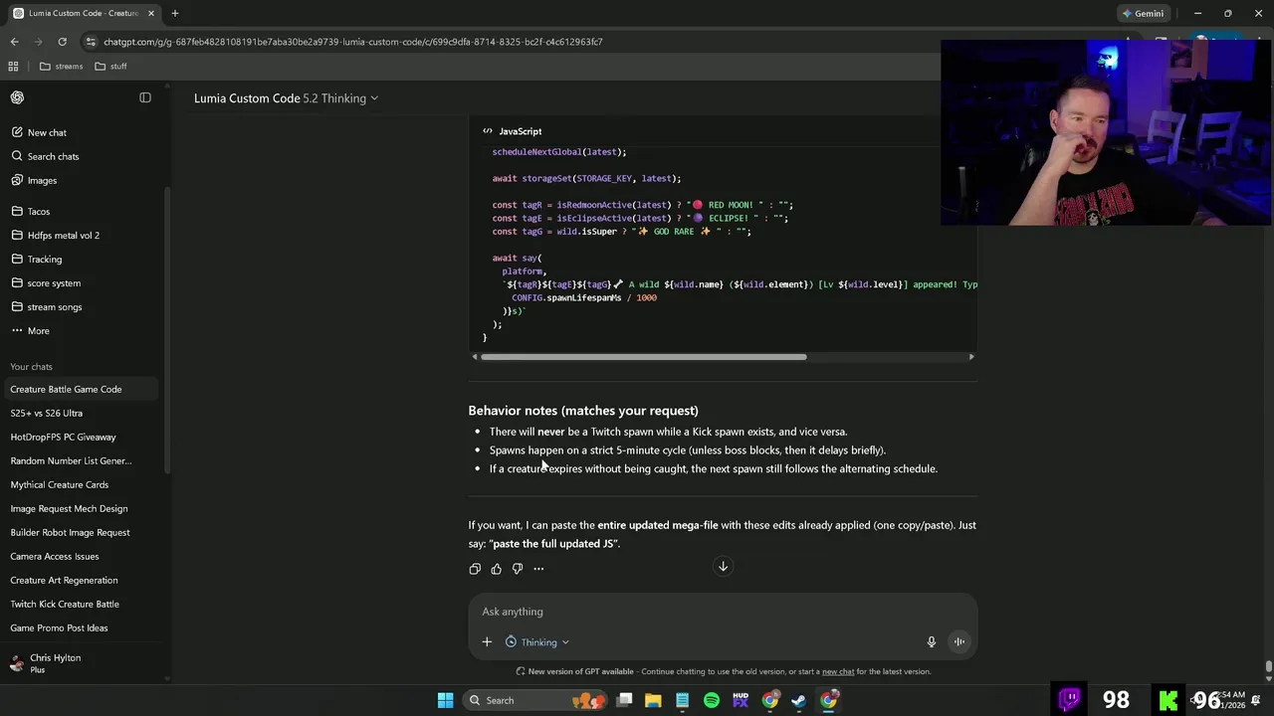
Task: Click the ChatGPT logo icon in sidebar
Action: point(17,97)
